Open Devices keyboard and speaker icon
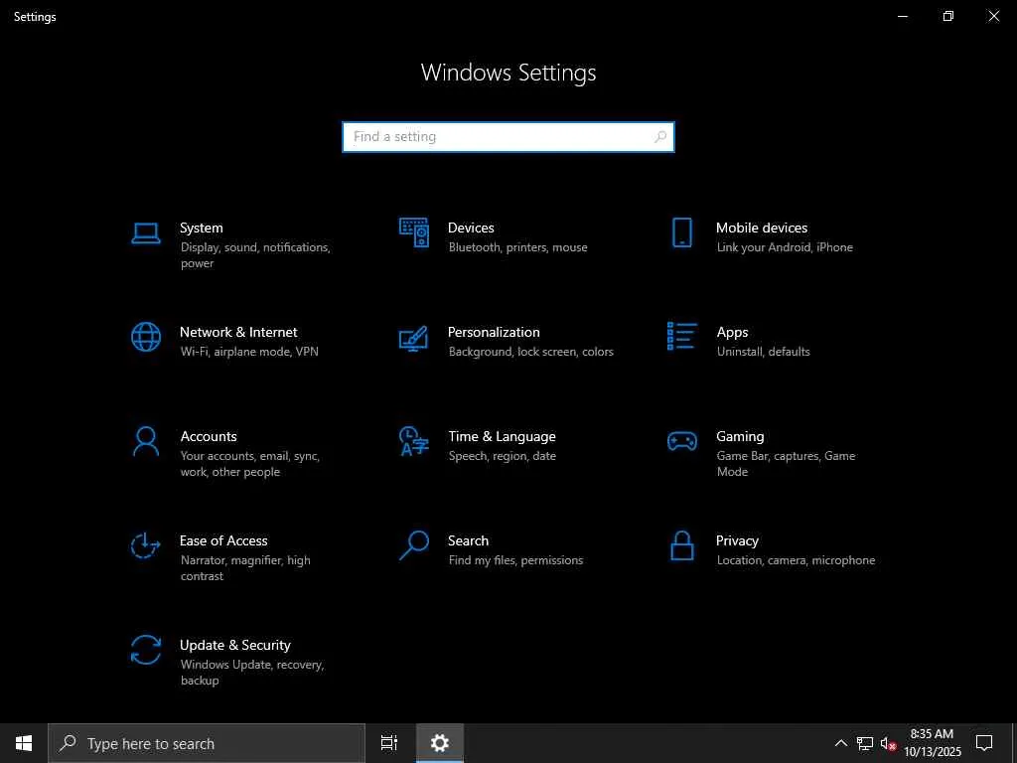 [x=414, y=232]
